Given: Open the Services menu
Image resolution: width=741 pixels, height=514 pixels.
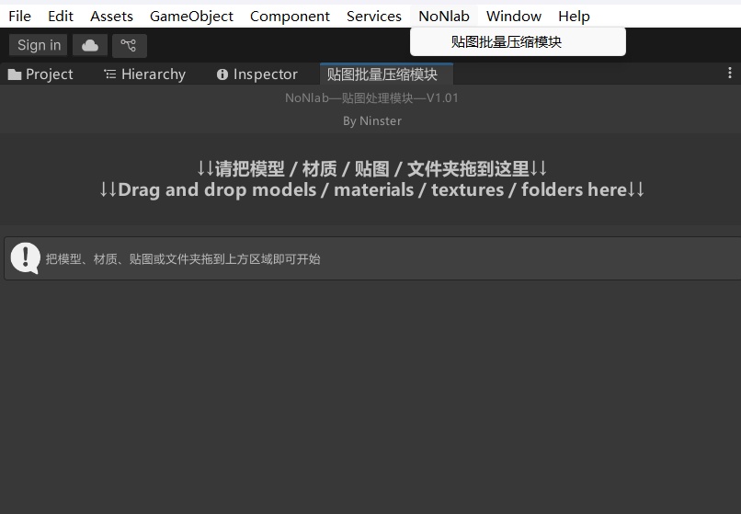Looking at the screenshot, I should tap(374, 17).
